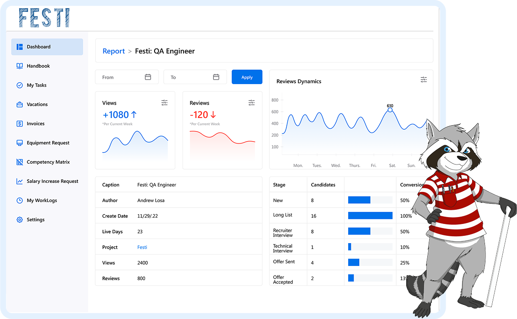The width and height of the screenshot is (517, 319).
Task: Select the 610 data point on chart
Action: click(390, 110)
